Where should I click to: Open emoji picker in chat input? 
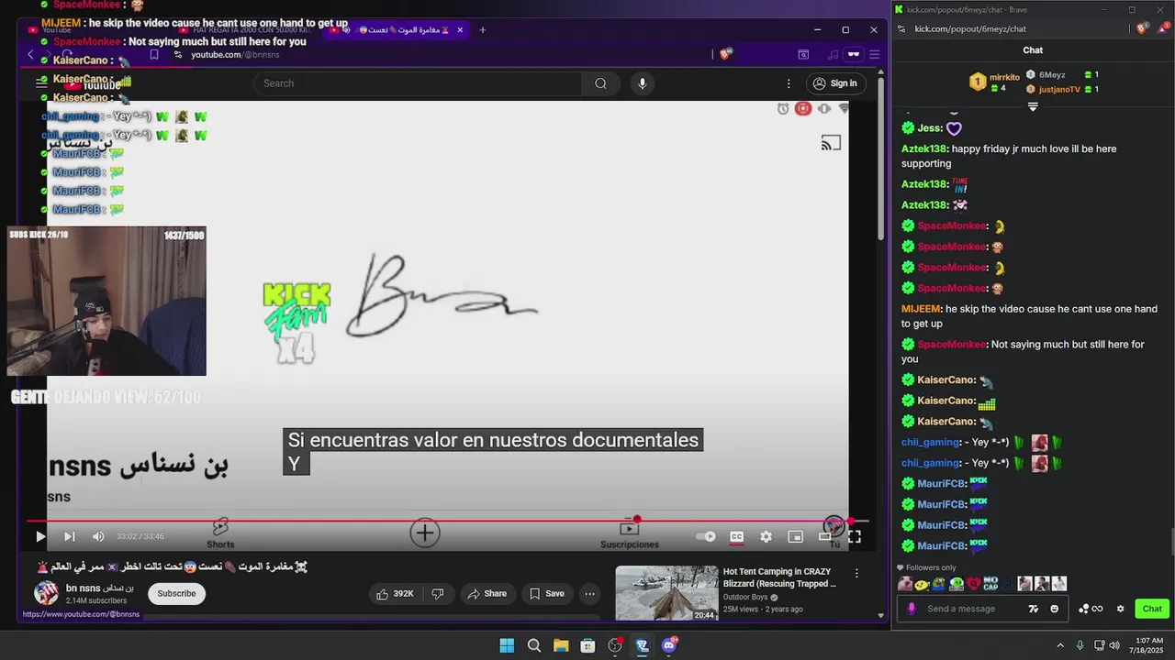pos(1054,609)
